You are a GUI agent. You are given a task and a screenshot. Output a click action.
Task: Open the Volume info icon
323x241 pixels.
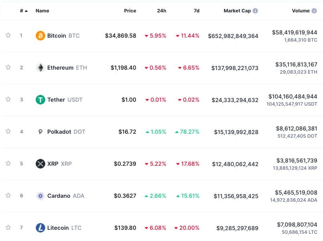[314, 11]
